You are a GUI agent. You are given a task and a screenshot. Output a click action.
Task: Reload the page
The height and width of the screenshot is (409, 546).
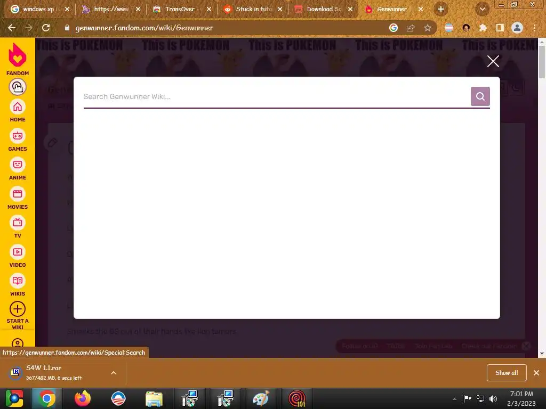pos(46,28)
